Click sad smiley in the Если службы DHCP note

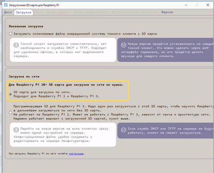click(124, 130)
